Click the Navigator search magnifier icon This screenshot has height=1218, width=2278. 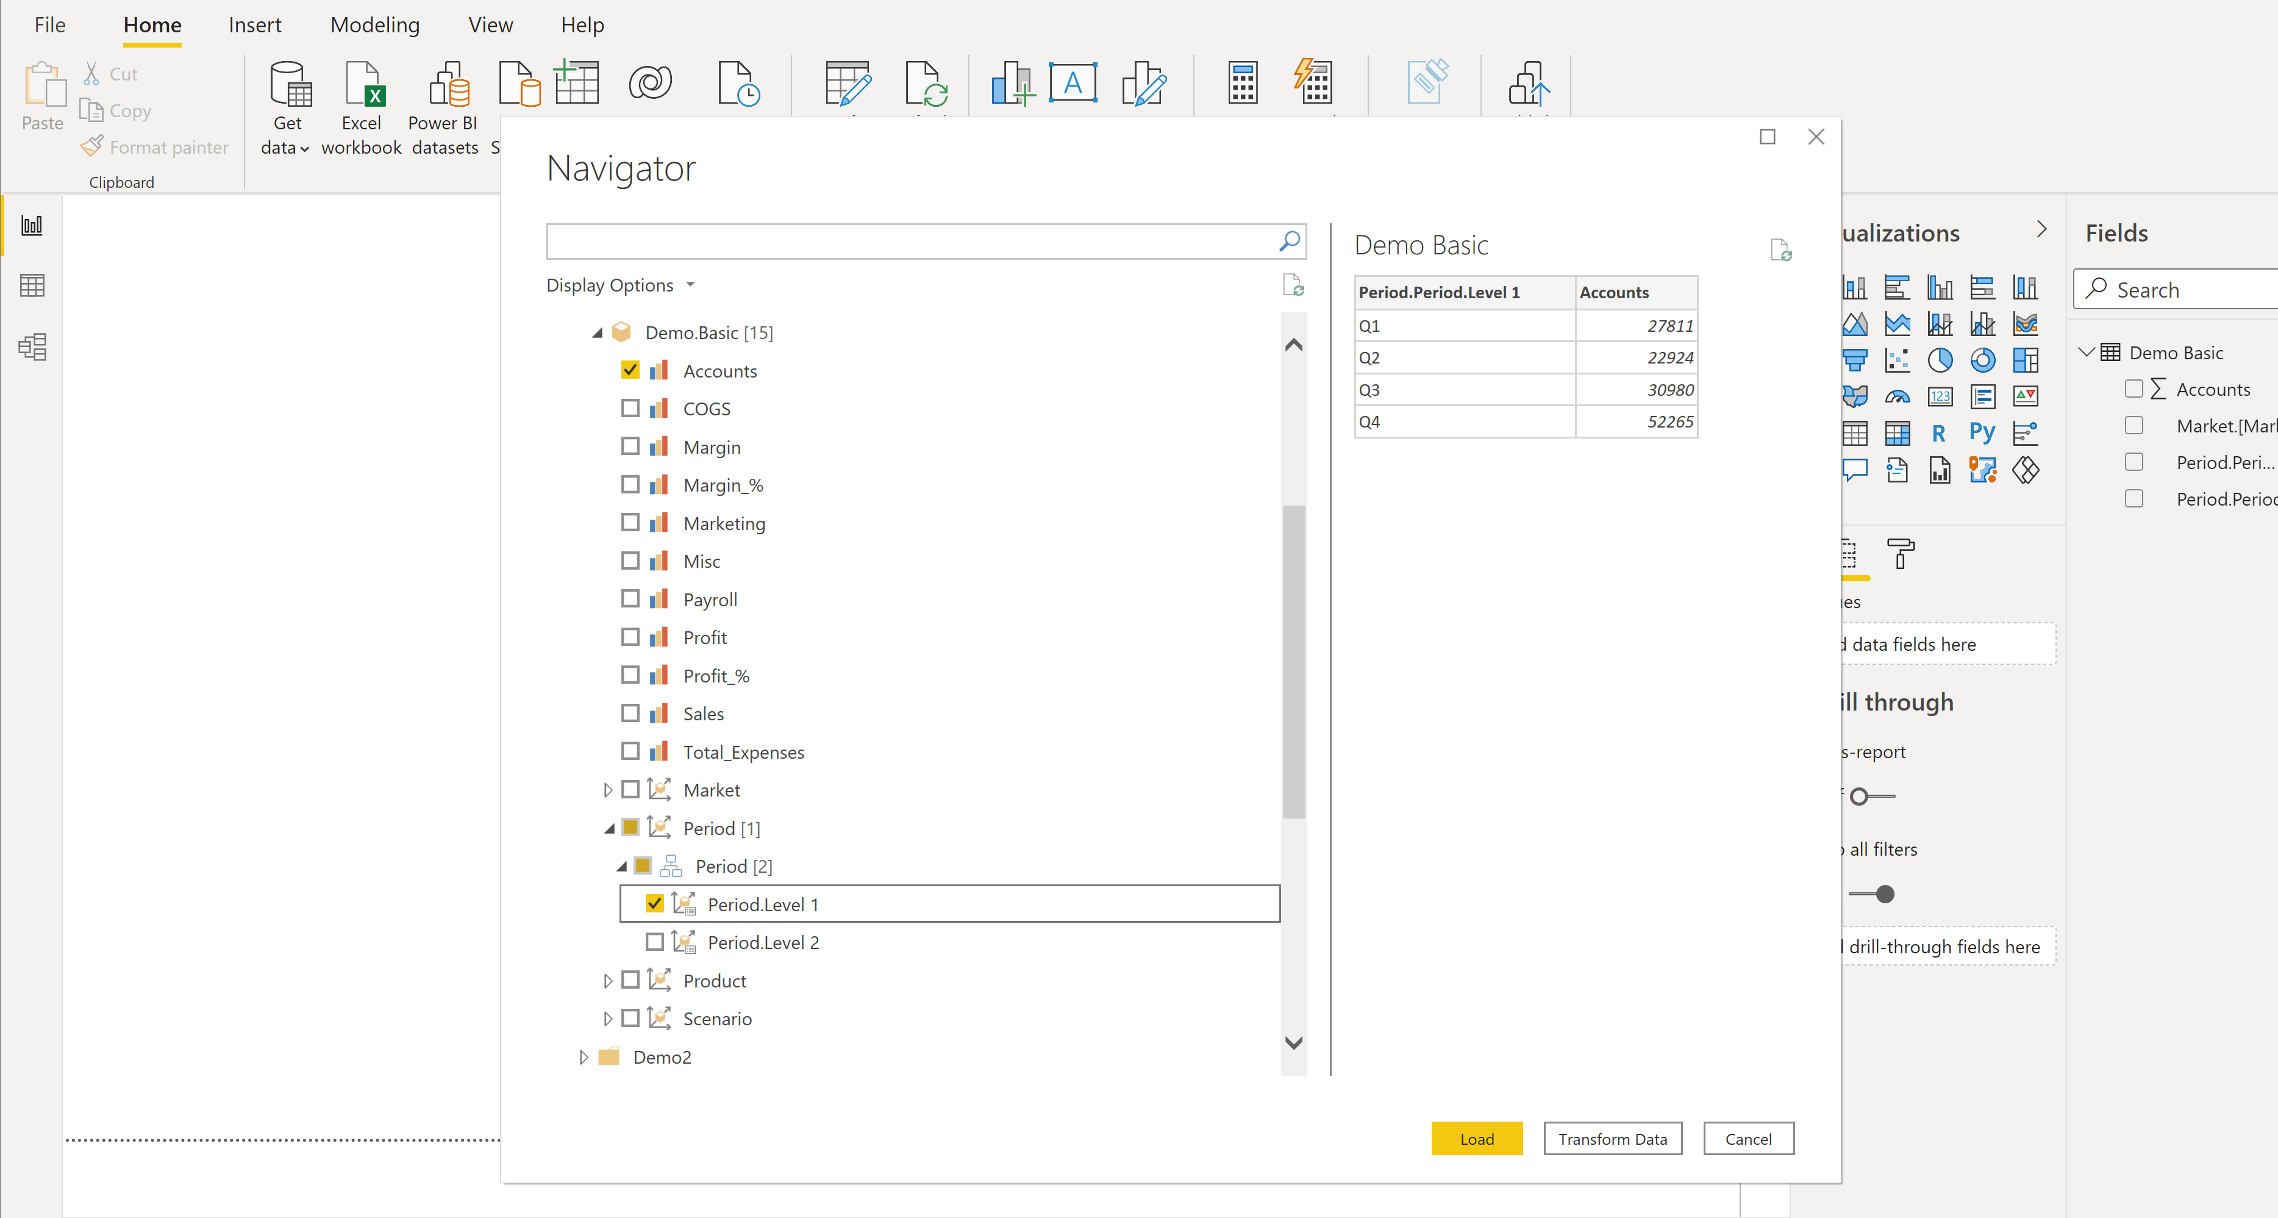(x=1290, y=240)
